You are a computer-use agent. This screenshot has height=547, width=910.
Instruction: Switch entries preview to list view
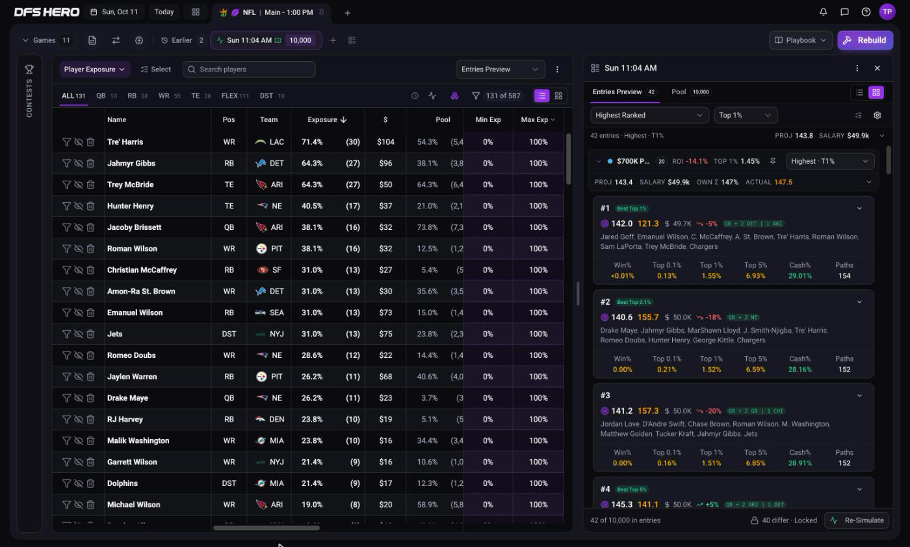[x=859, y=92]
